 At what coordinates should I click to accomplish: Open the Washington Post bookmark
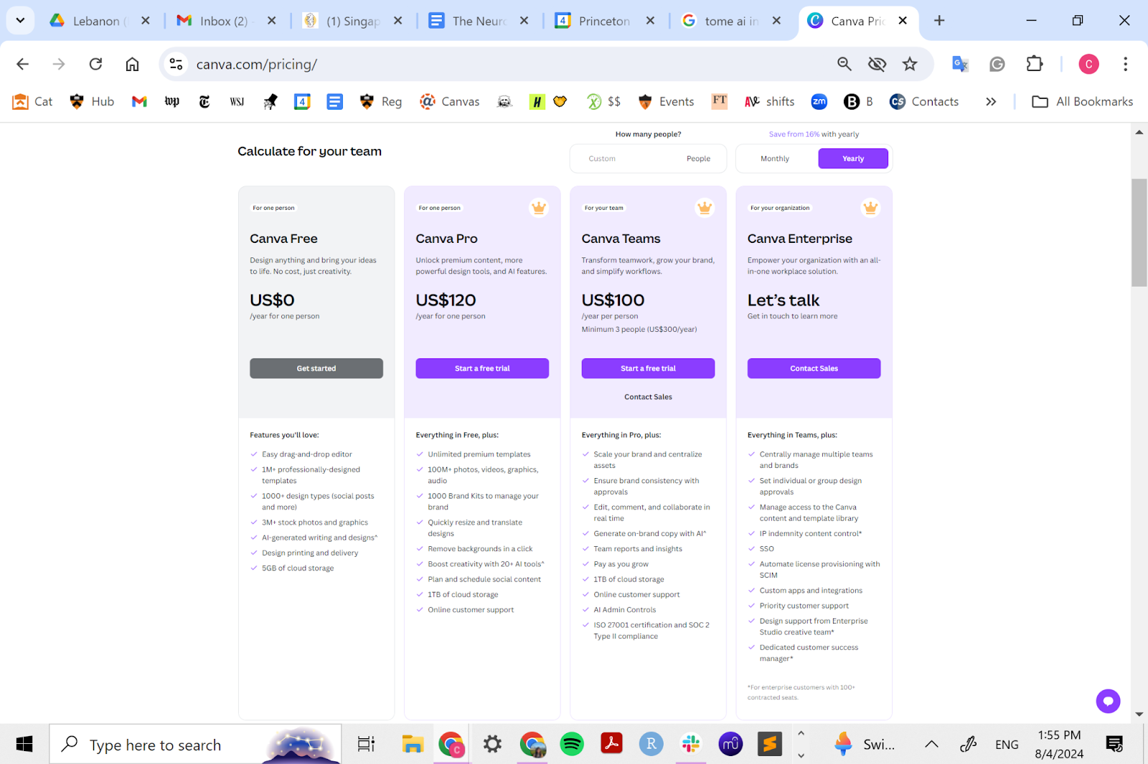click(x=172, y=102)
